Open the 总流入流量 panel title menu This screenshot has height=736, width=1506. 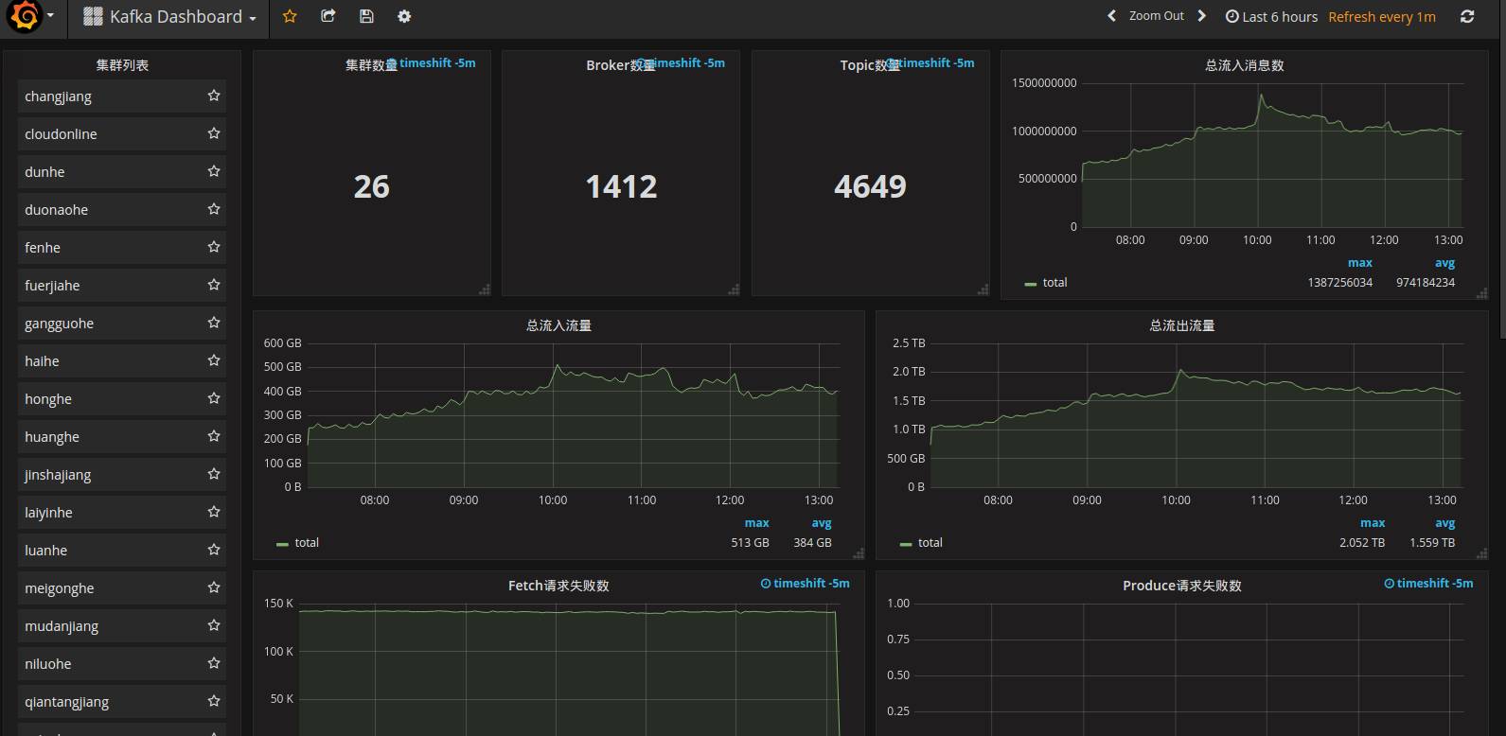558,325
